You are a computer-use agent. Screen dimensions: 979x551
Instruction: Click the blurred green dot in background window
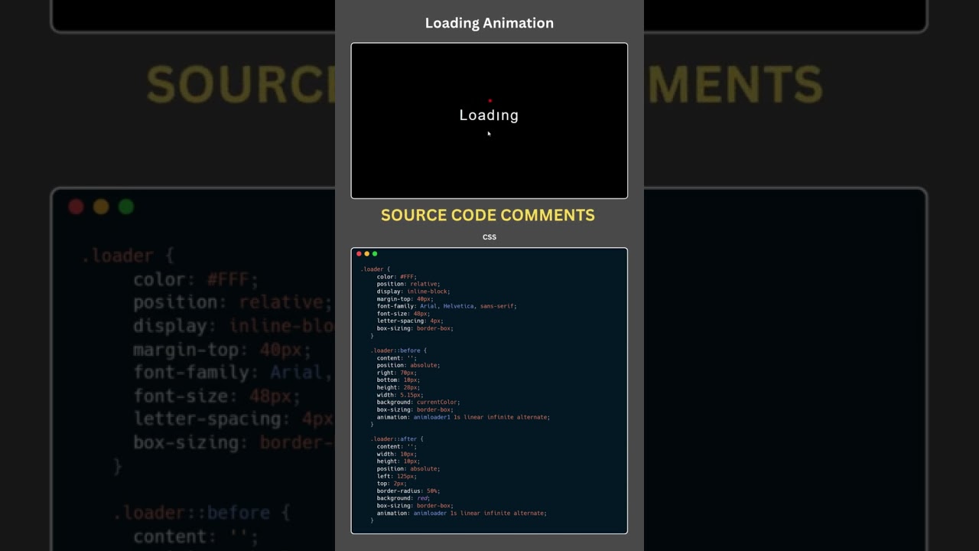point(126,207)
